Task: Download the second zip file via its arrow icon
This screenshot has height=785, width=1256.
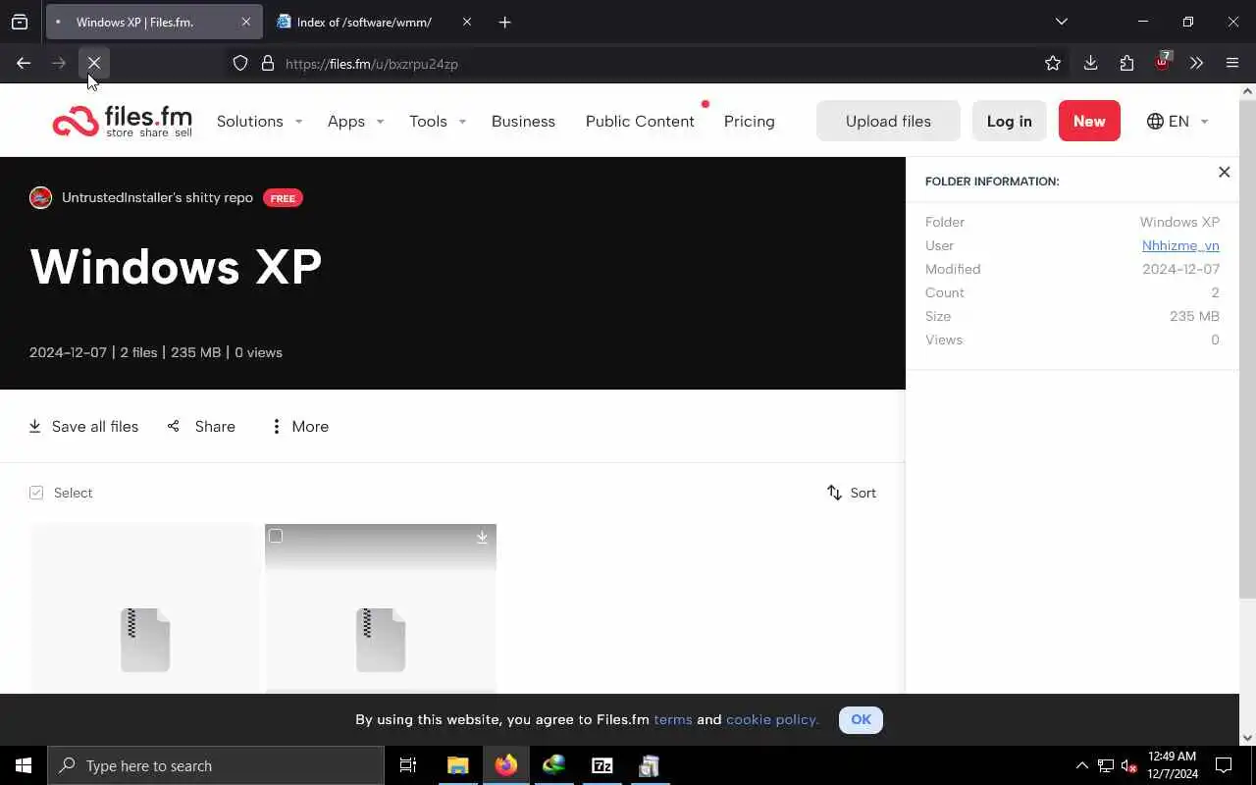Action: click(x=482, y=537)
